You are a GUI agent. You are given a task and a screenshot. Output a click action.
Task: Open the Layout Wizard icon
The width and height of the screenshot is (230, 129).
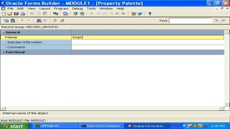pyautogui.click(x=133, y=14)
